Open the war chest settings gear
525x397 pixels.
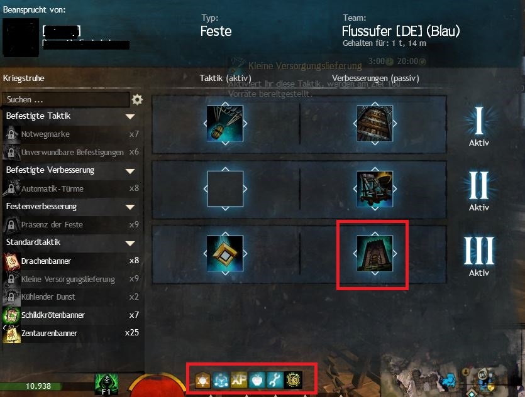[x=137, y=100]
